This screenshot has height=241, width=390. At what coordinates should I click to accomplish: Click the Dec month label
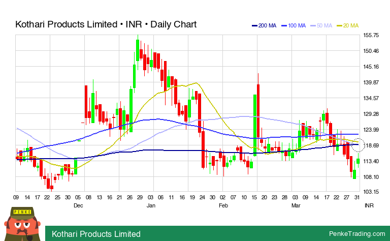[78, 205]
